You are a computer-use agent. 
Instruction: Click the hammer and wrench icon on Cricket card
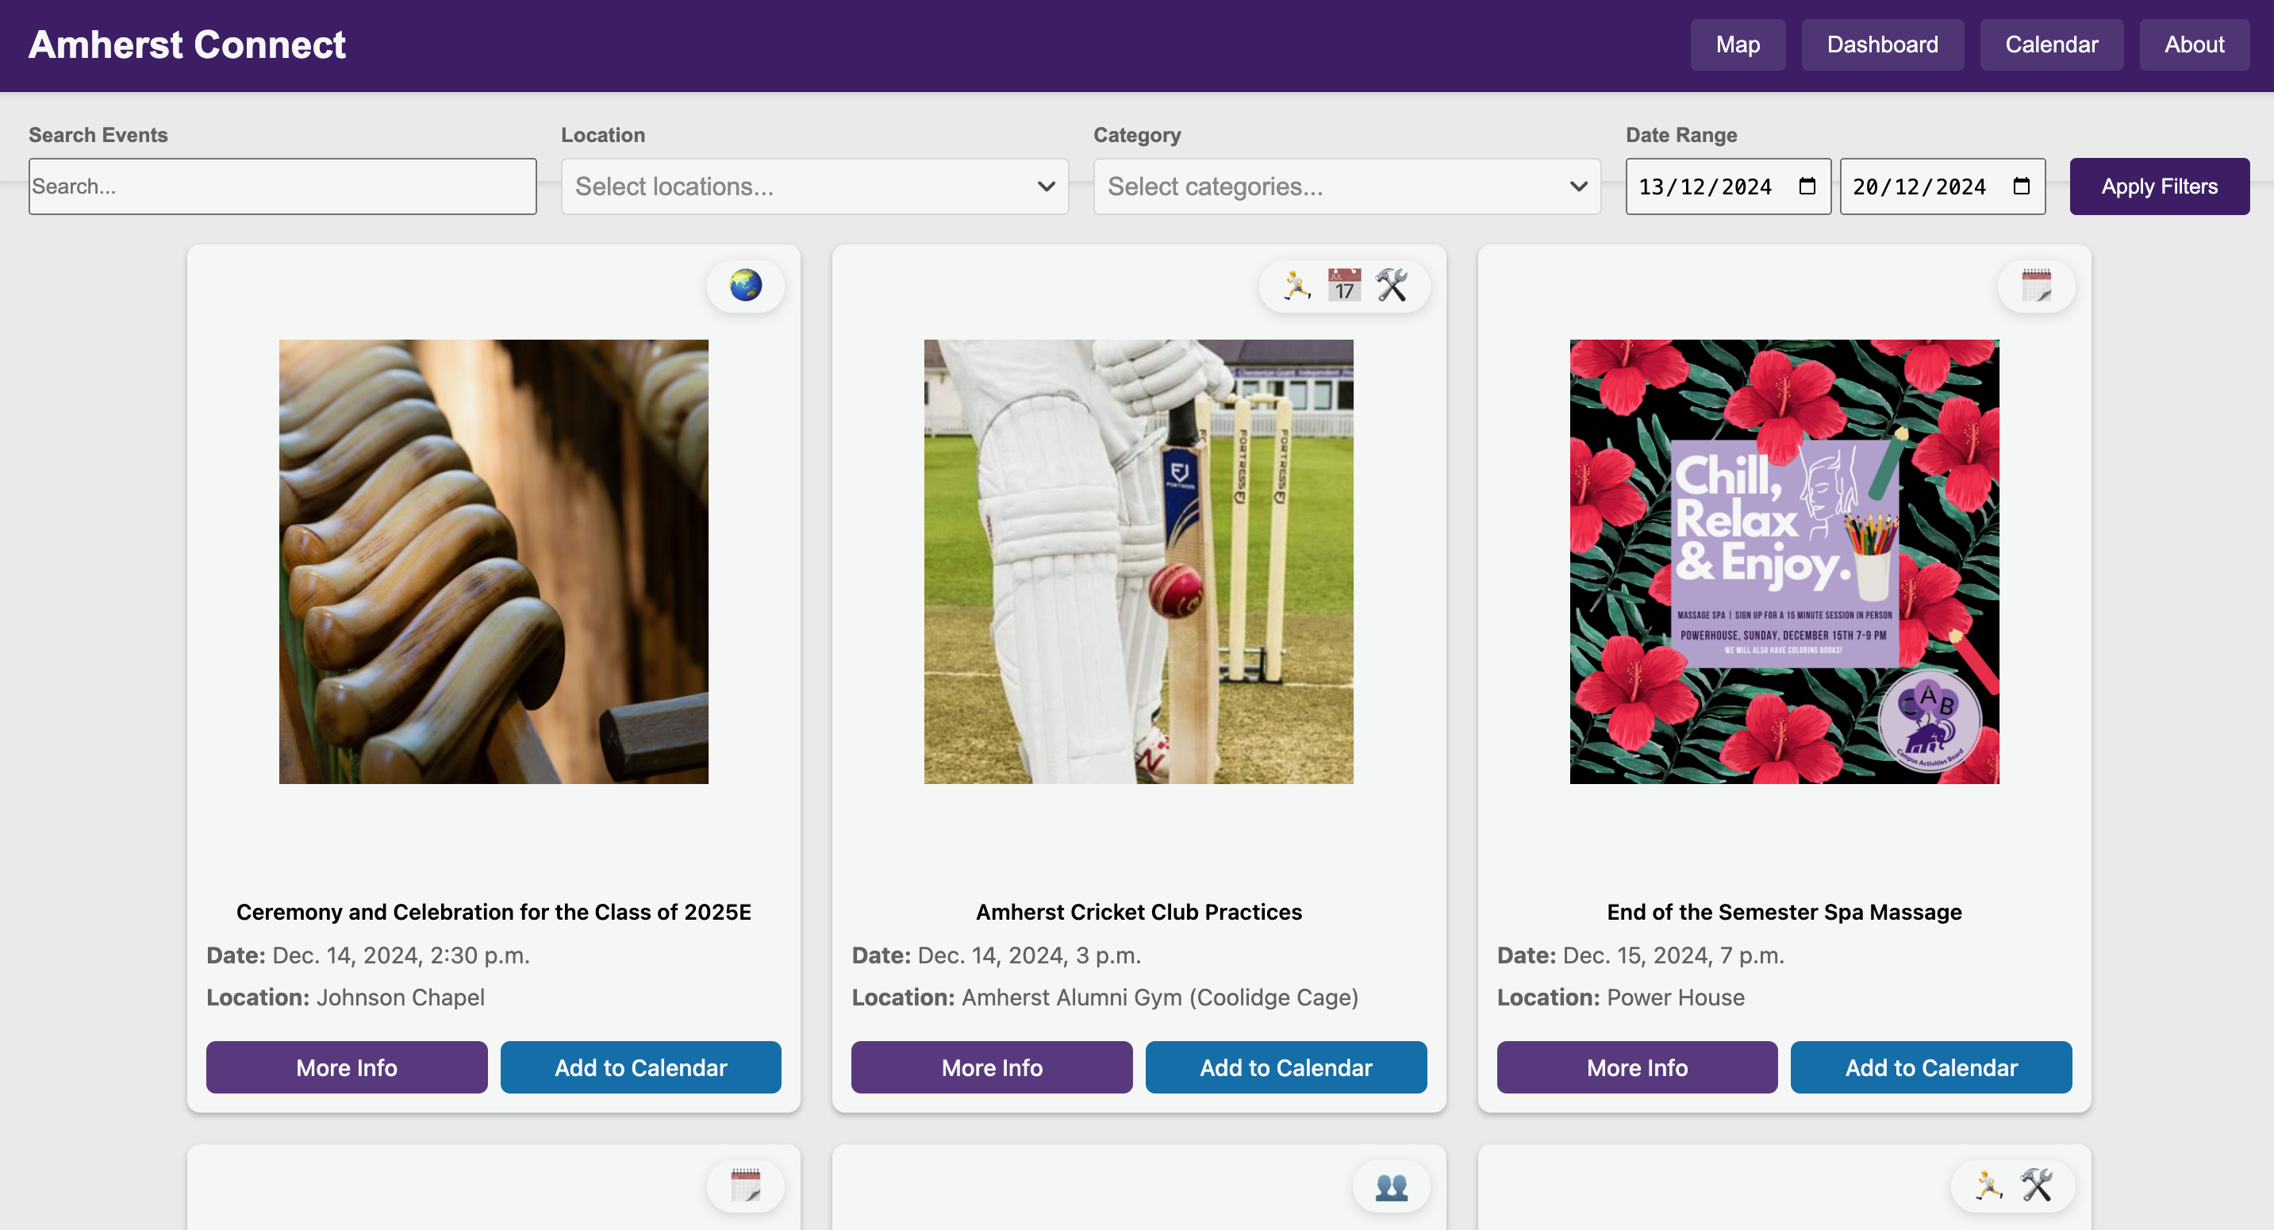coord(1391,285)
